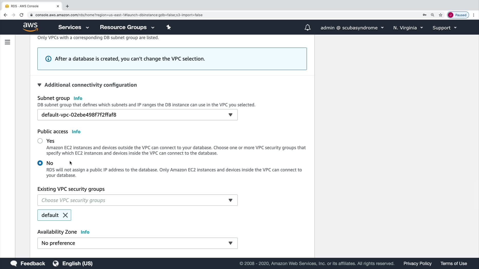Open the Resource Groups menu
Image resolution: width=479 pixels, height=269 pixels.
127,27
